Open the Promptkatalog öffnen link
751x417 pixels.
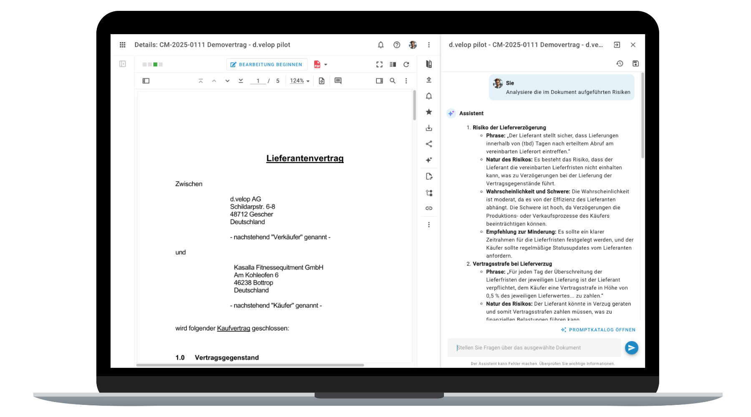click(598, 330)
